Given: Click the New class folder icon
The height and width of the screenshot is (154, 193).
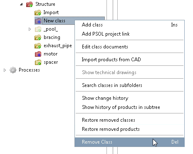Looking at the screenshot, I should (38, 21).
